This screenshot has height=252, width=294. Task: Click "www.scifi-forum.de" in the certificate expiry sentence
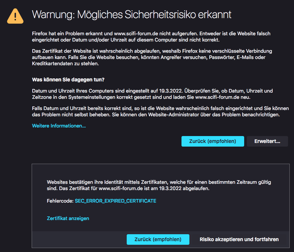(120, 189)
